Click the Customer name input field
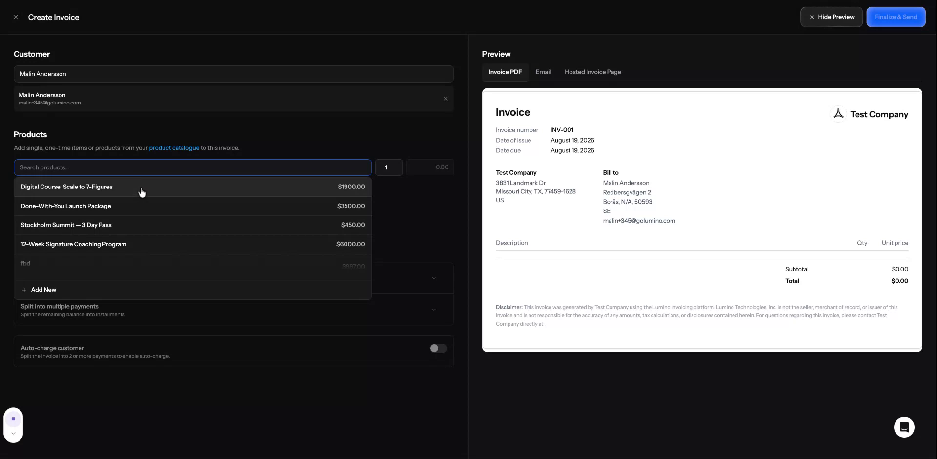This screenshot has height=459, width=937. (x=233, y=74)
